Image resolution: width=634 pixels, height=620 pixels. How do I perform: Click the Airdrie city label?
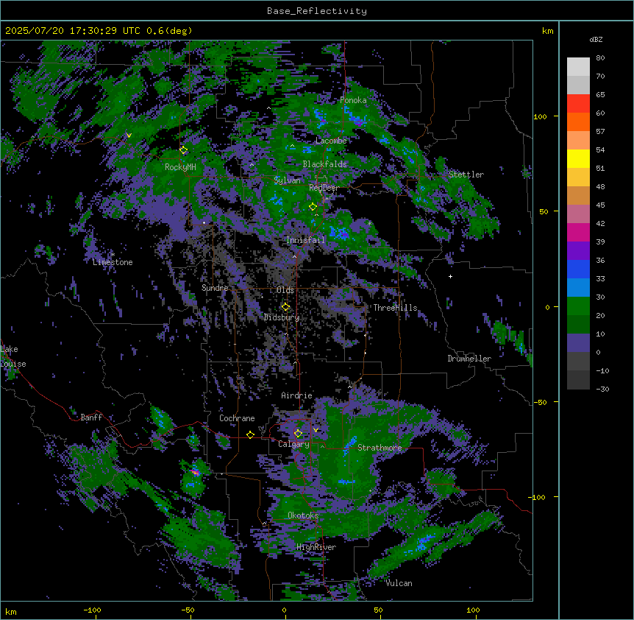(x=297, y=395)
